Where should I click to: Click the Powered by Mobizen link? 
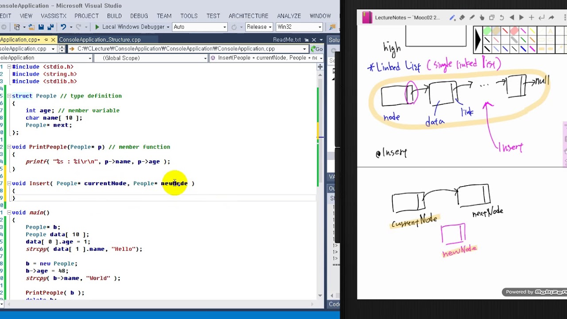(x=536, y=292)
